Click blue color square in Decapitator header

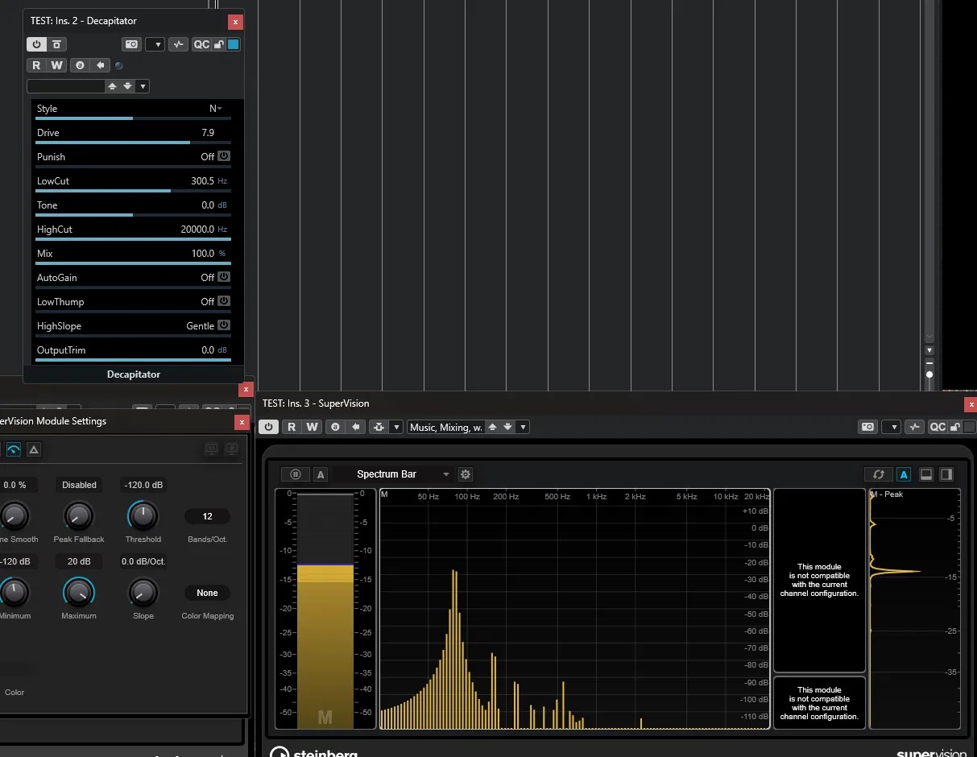point(234,44)
